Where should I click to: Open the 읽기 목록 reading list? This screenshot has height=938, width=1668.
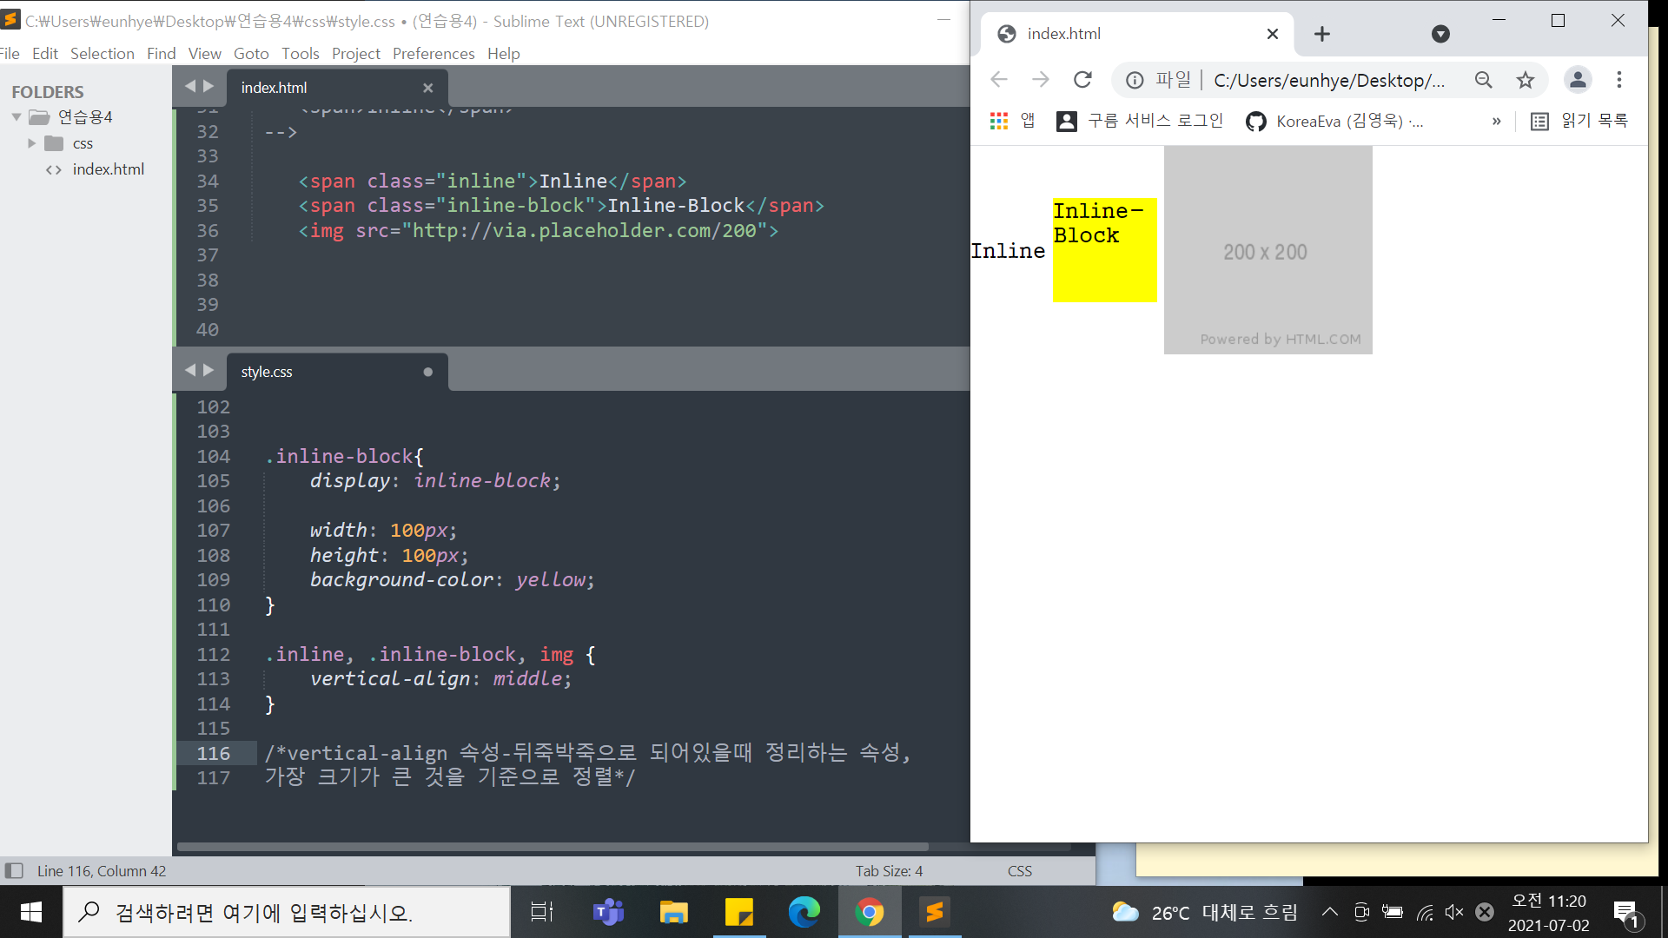point(1579,121)
